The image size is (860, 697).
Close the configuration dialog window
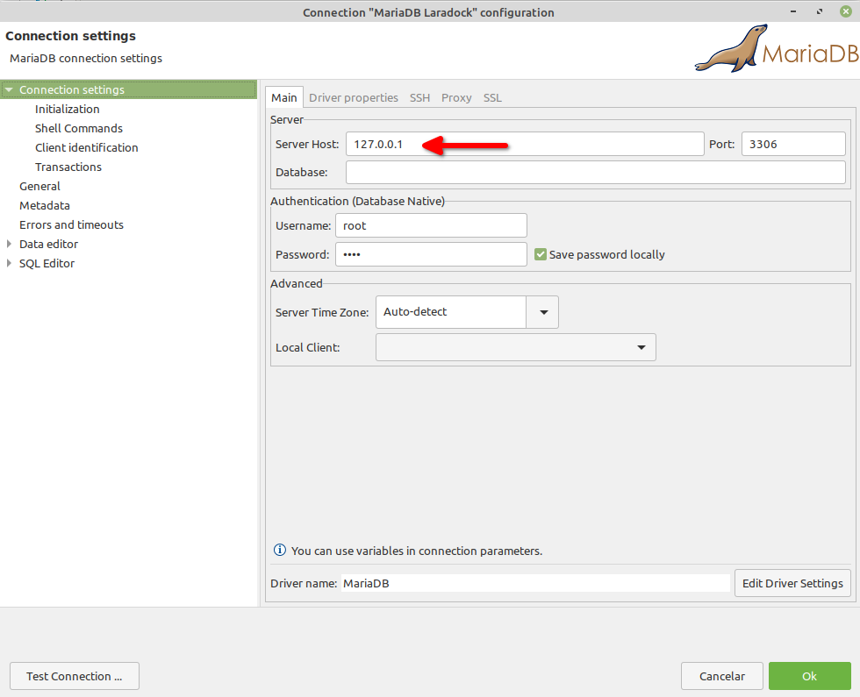[846, 11]
